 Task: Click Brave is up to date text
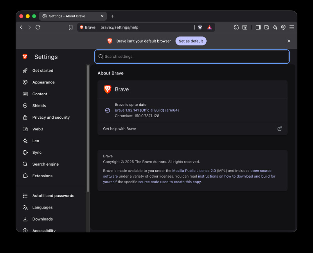[x=131, y=105]
